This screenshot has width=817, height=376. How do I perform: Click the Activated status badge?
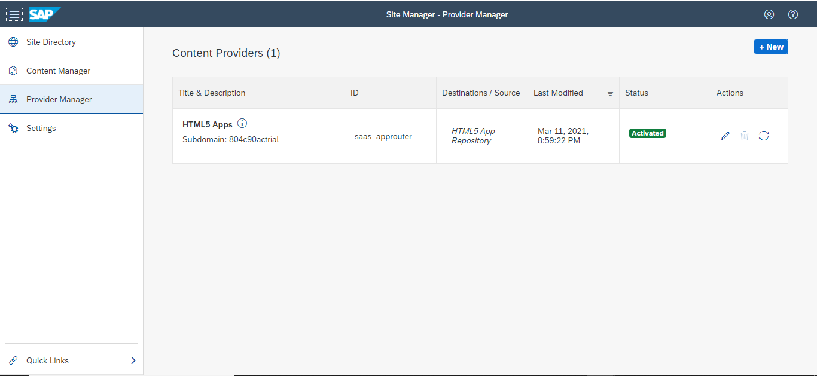(648, 133)
